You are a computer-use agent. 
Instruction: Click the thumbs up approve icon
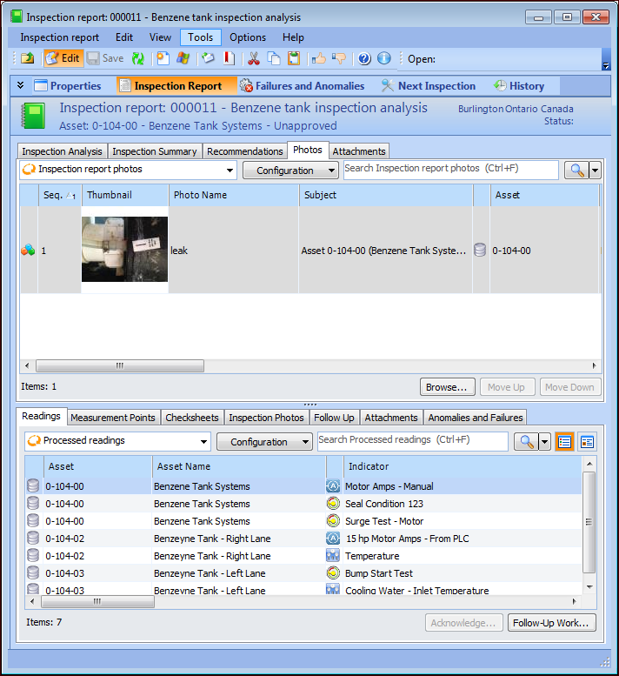[x=319, y=58]
